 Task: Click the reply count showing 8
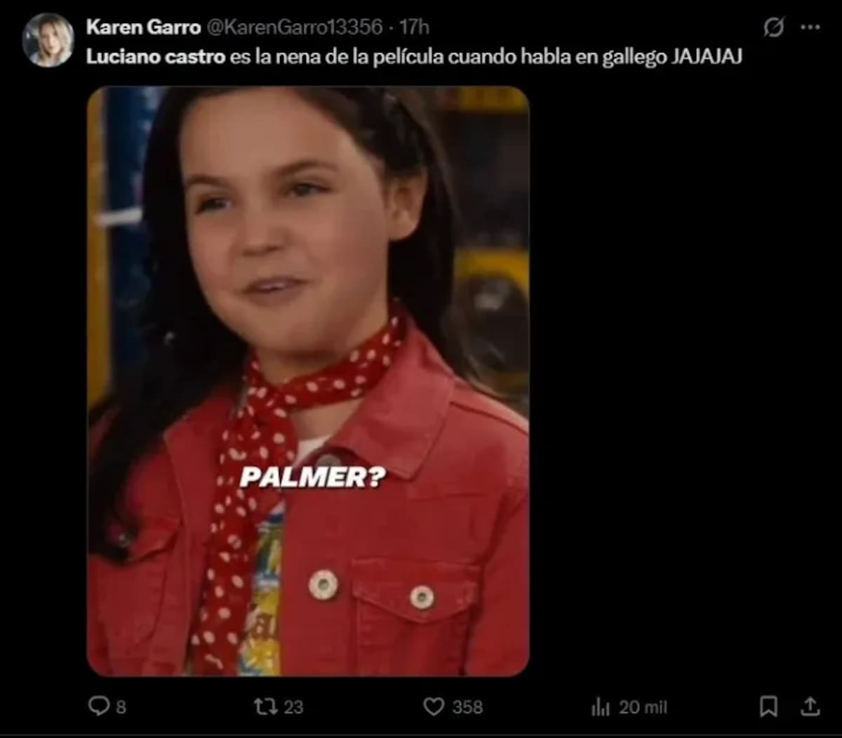pyautogui.click(x=121, y=706)
